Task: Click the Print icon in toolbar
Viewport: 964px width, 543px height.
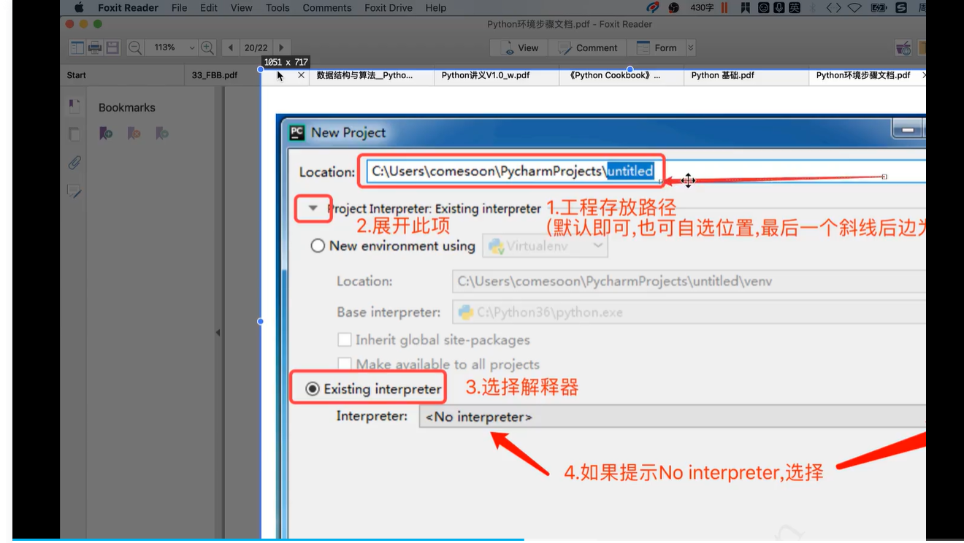Action: pos(95,47)
